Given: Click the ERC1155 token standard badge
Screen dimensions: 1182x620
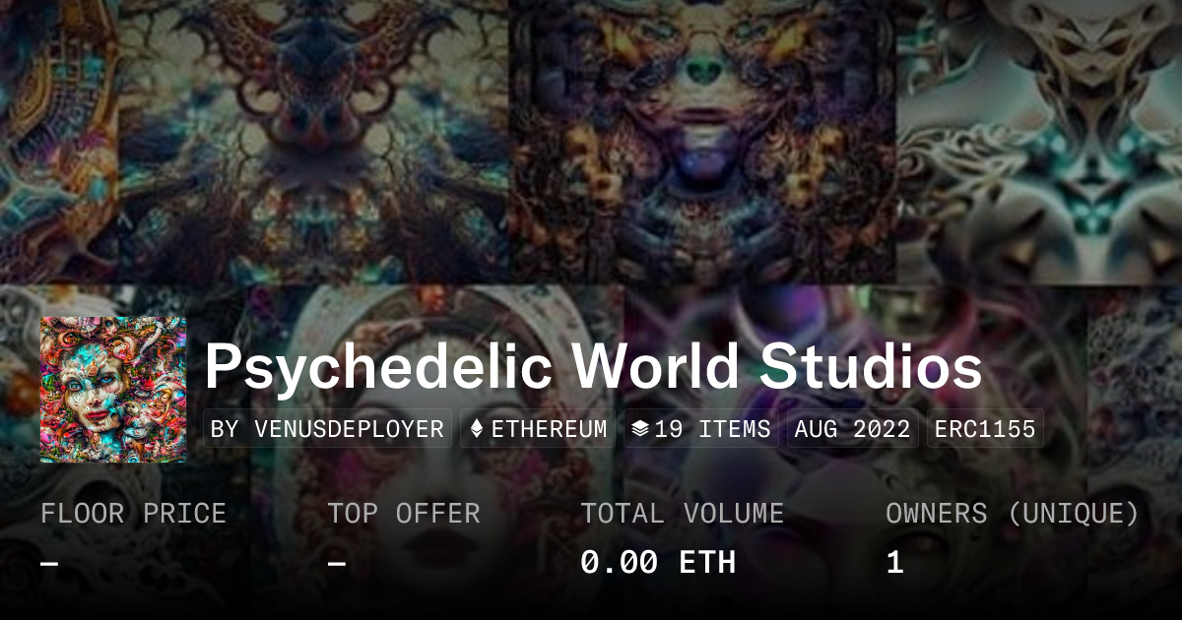Looking at the screenshot, I should pos(985,429).
